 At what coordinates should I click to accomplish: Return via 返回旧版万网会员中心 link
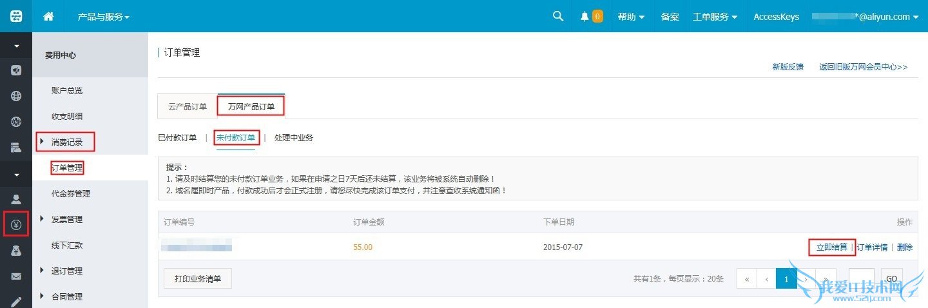863,66
